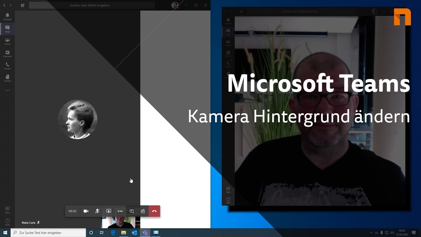Click the Marie Curie name label
The image size is (421, 237).
tap(29, 223)
